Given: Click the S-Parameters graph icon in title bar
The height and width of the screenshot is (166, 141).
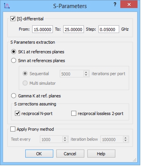Looking at the screenshot, I should click(7, 6).
